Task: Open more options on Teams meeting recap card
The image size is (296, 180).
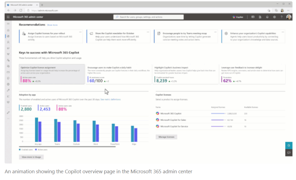Action: tap(215, 32)
